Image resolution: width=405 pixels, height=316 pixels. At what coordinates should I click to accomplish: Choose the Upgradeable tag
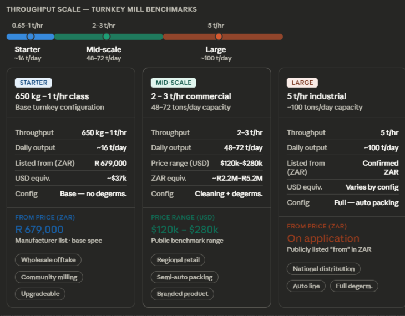(x=40, y=294)
